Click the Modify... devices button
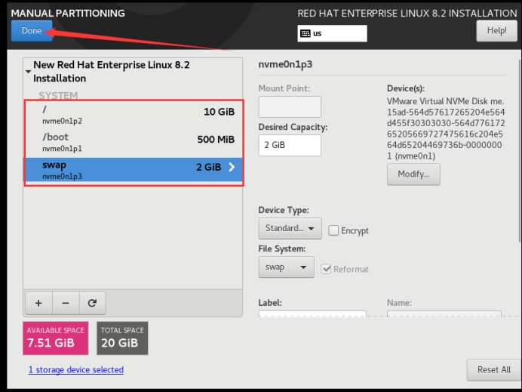522x392 pixels. 413,174
